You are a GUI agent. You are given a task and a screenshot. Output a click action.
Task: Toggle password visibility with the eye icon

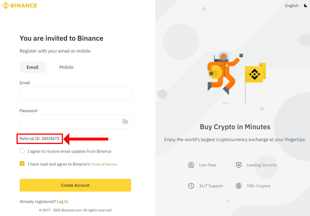[x=125, y=121]
